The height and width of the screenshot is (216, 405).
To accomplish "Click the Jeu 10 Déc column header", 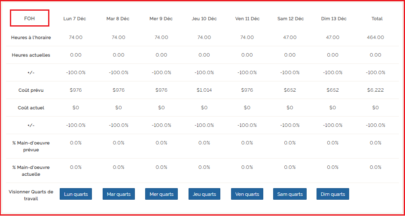I will pos(204,19).
